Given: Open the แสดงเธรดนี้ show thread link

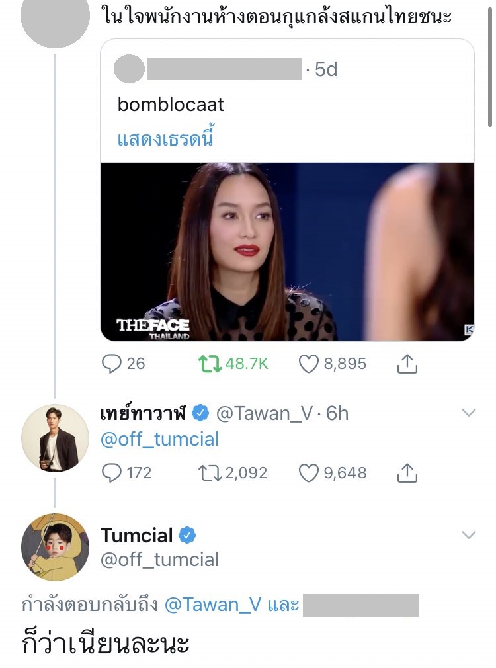Looking at the screenshot, I should [165, 140].
